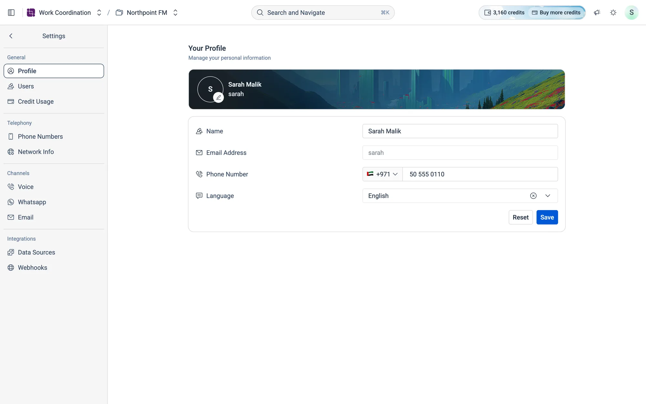Expand the Northpoint FM project switcher
Screen dimensions: 646x404
175,13
